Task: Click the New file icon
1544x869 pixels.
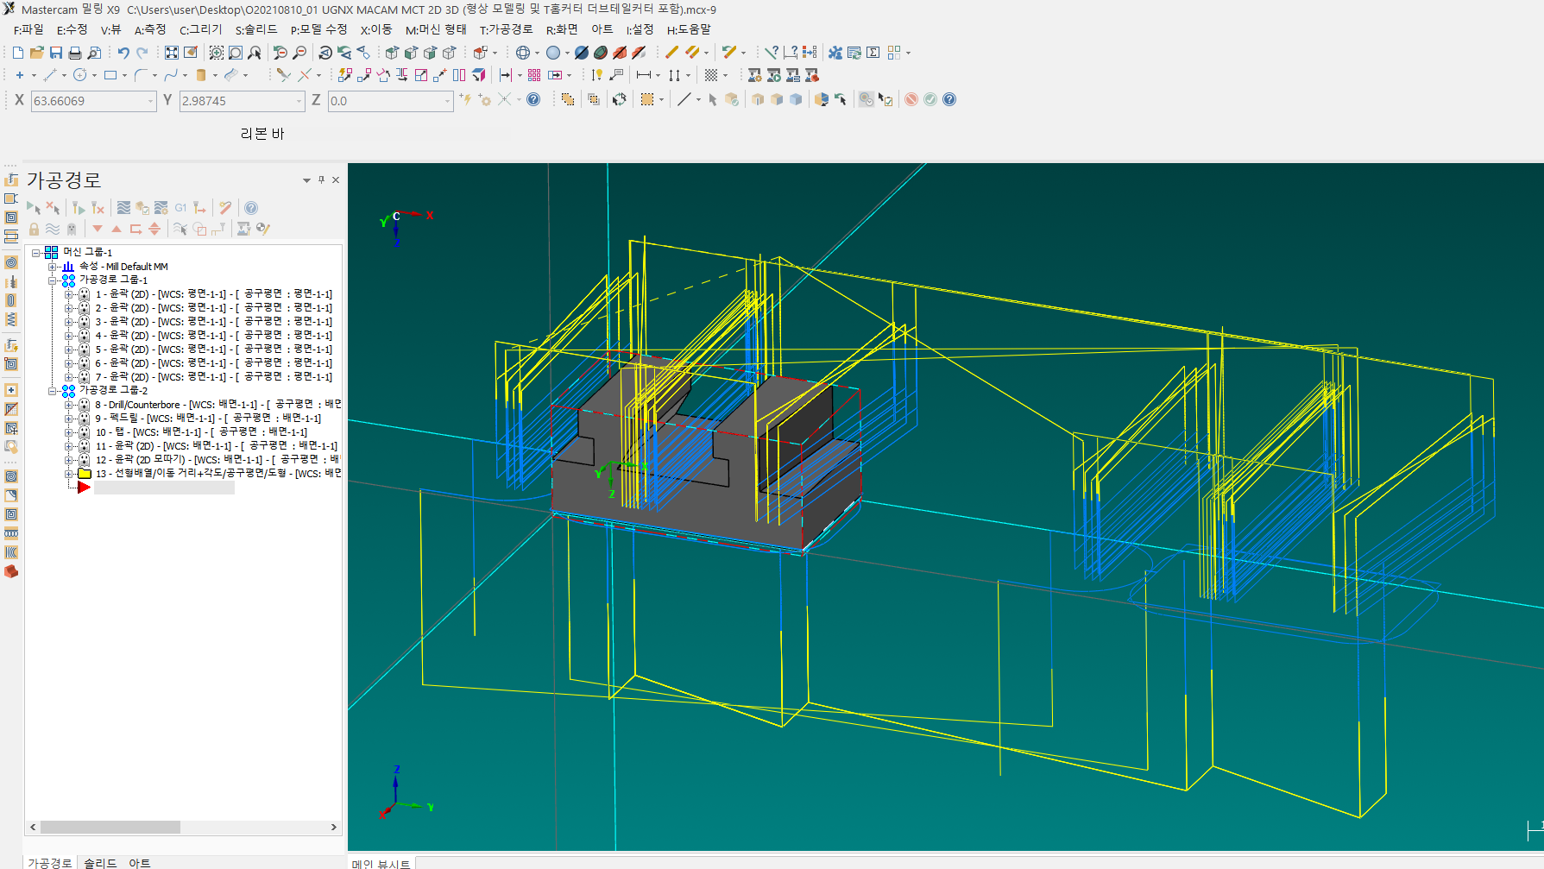Action: [18, 53]
